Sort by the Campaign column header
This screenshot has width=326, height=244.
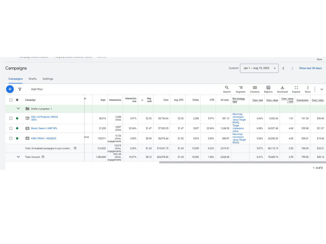[30, 100]
